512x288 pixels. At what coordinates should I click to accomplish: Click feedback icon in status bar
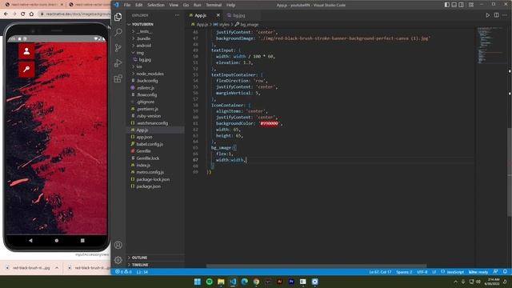[x=496, y=272]
